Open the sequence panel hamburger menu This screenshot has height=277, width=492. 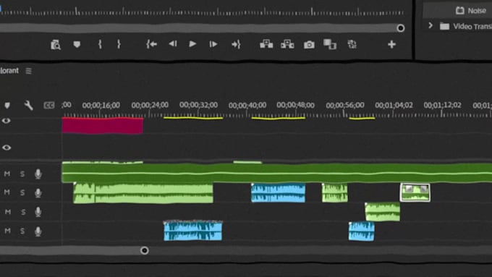tap(28, 71)
